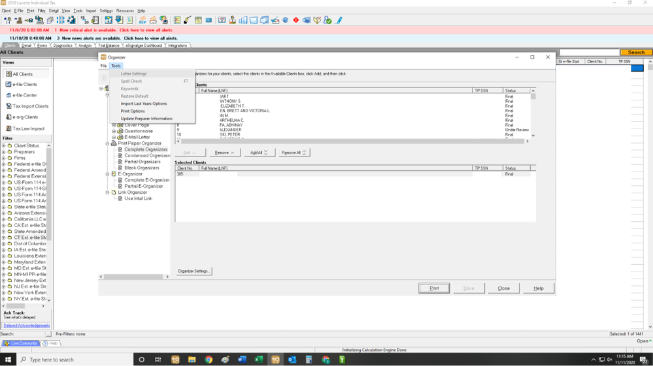The image size is (653, 366).
Task: Click the blue clock toolbar icon
Action: pyautogui.click(x=285, y=20)
